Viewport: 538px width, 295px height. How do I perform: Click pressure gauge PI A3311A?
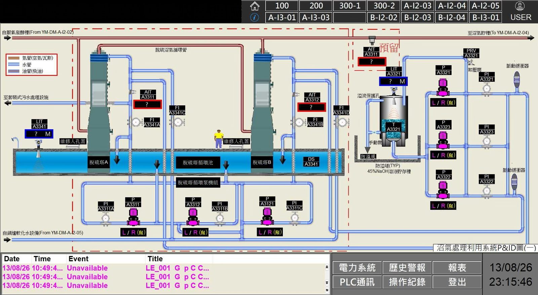tap(106, 219)
